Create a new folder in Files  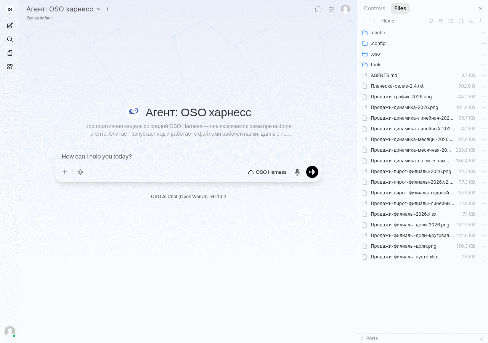[x=451, y=21]
